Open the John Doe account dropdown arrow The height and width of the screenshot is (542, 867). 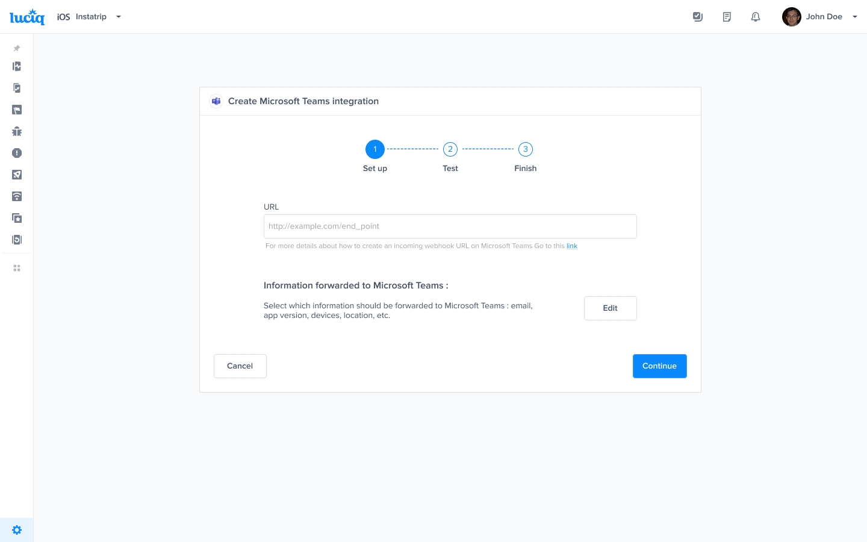pyautogui.click(x=854, y=17)
